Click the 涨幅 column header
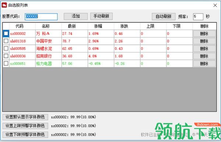This screenshot has height=142, width=221. 101,26
